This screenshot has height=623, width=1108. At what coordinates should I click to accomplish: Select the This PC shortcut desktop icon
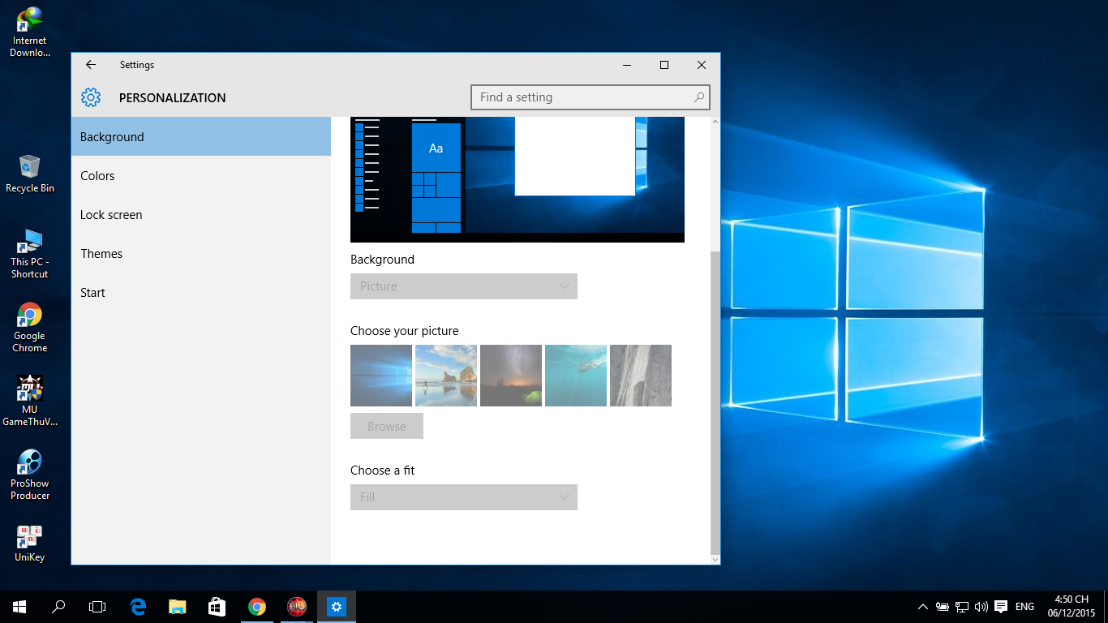click(30, 254)
